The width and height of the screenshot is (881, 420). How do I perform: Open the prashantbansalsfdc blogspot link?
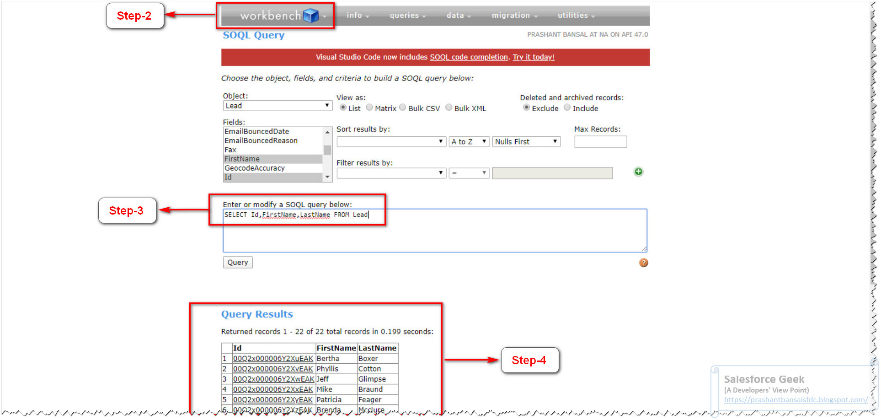[x=796, y=400]
